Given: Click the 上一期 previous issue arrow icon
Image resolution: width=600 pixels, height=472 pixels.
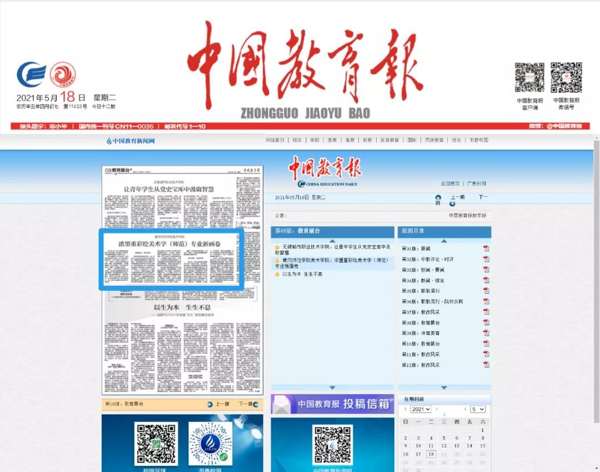Looking at the screenshot, I should (438, 197).
